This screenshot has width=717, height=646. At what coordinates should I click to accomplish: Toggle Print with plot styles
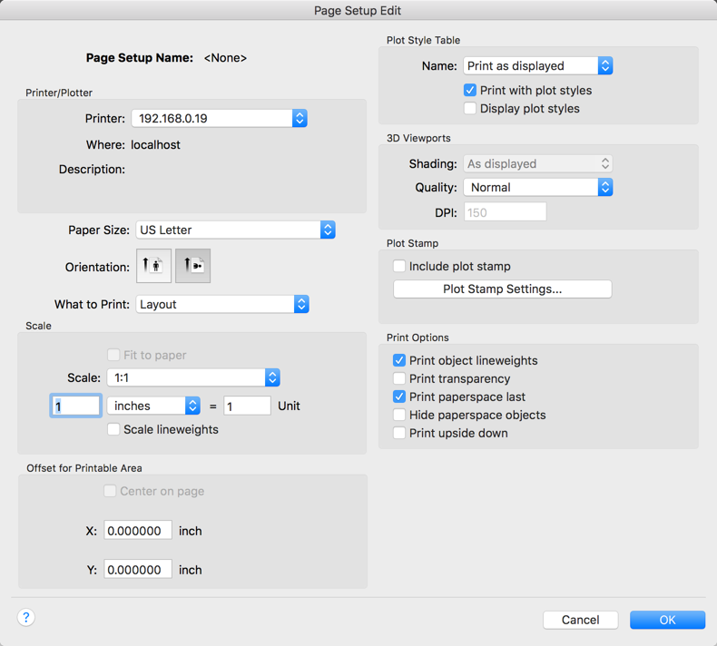point(470,91)
